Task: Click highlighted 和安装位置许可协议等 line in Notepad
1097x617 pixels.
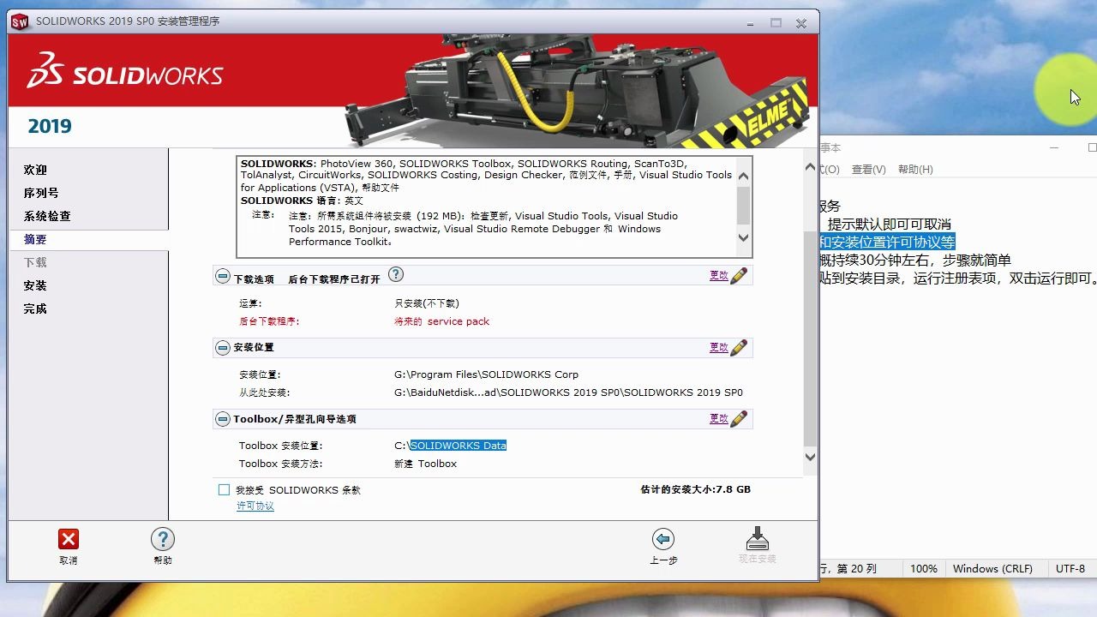Action: (887, 242)
